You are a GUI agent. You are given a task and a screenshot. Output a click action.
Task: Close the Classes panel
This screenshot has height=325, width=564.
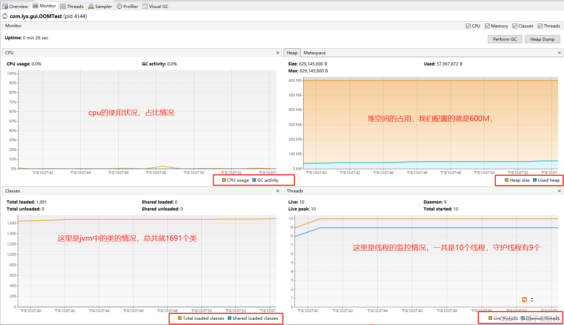(x=278, y=191)
